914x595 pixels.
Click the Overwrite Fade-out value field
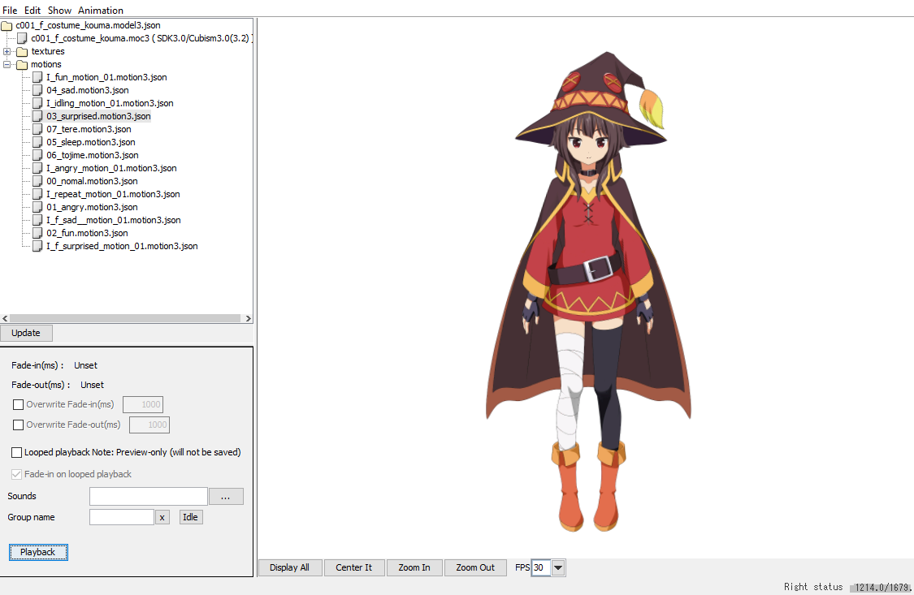coord(149,425)
